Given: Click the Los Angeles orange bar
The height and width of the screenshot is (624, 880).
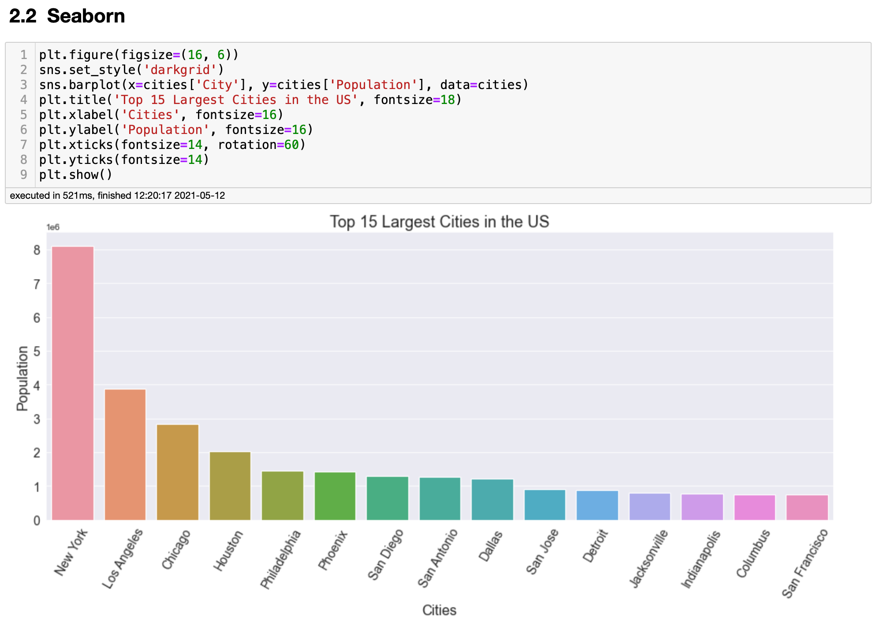Looking at the screenshot, I should (125, 455).
